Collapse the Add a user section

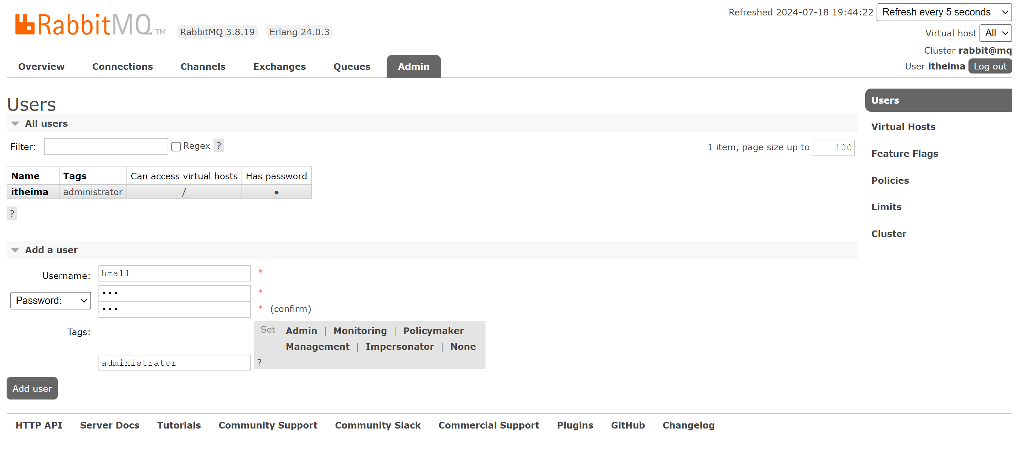click(x=15, y=250)
